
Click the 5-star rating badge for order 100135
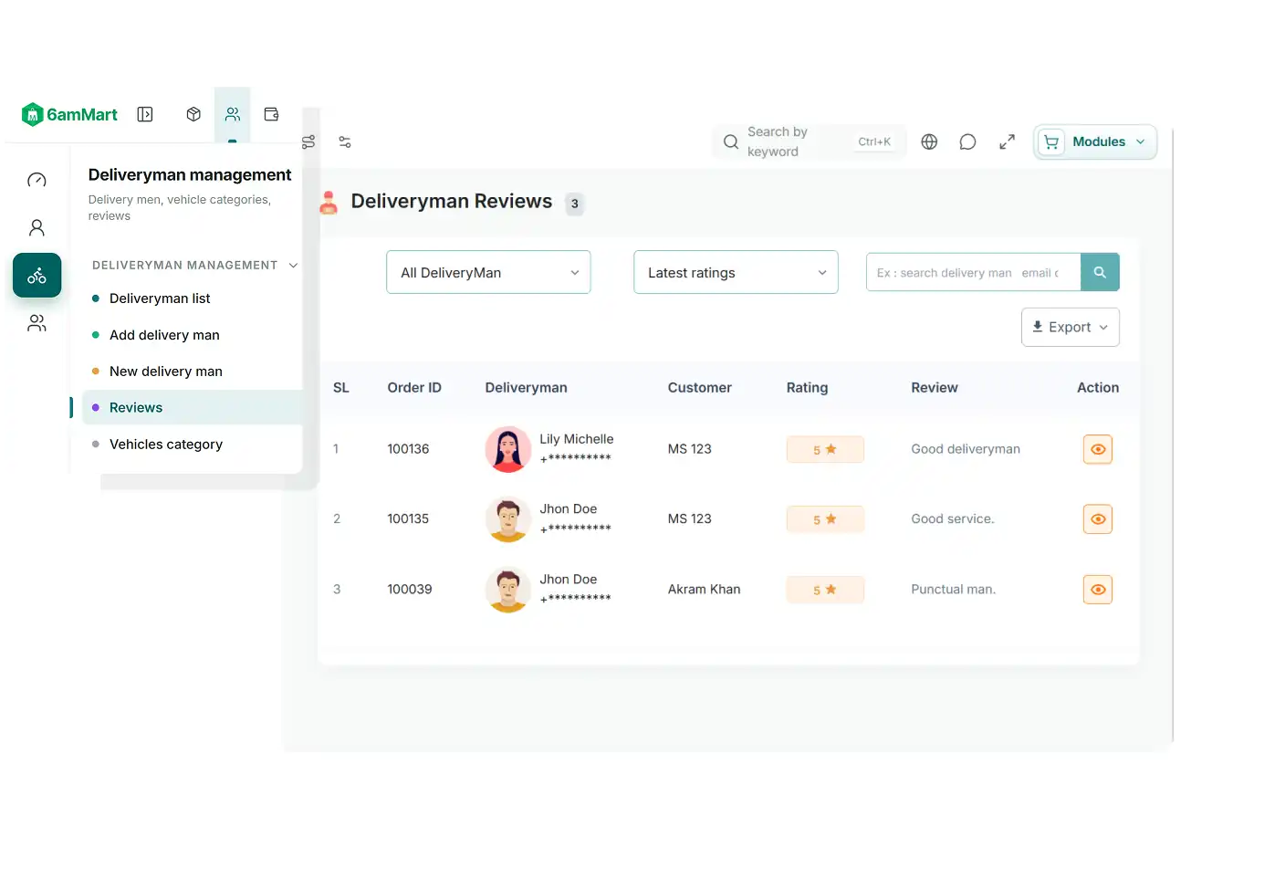click(x=825, y=519)
